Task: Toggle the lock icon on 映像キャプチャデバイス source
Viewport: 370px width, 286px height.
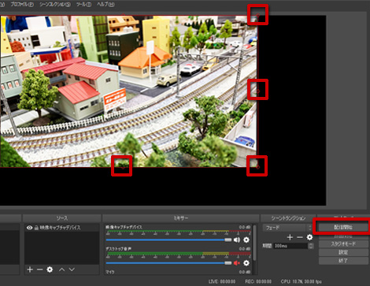Action: [x=36, y=228]
